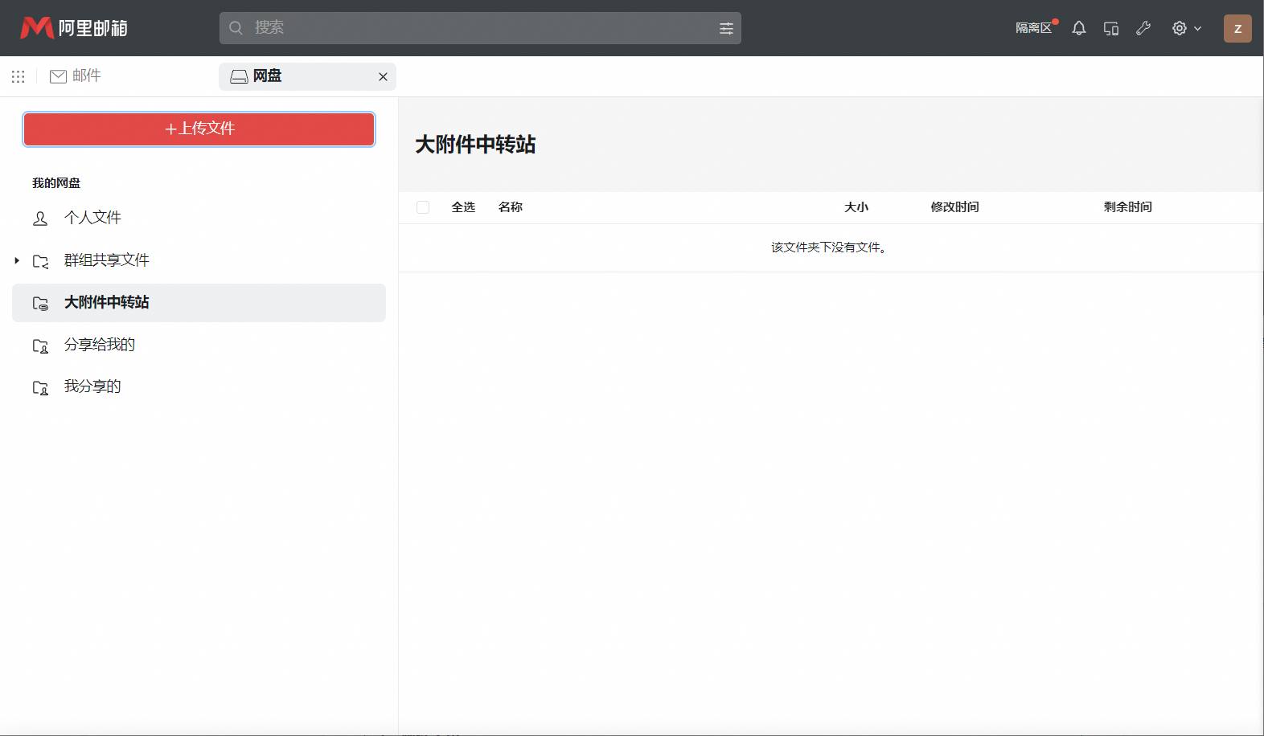Image resolution: width=1264 pixels, height=736 pixels.
Task: Click the Alimail logo
Action: [x=74, y=28]
